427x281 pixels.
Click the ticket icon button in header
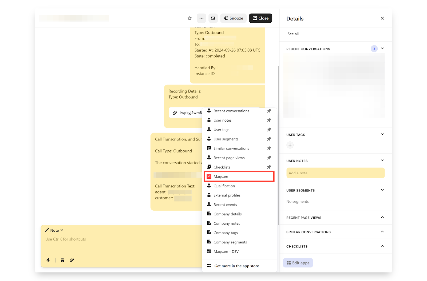[213, 18]
